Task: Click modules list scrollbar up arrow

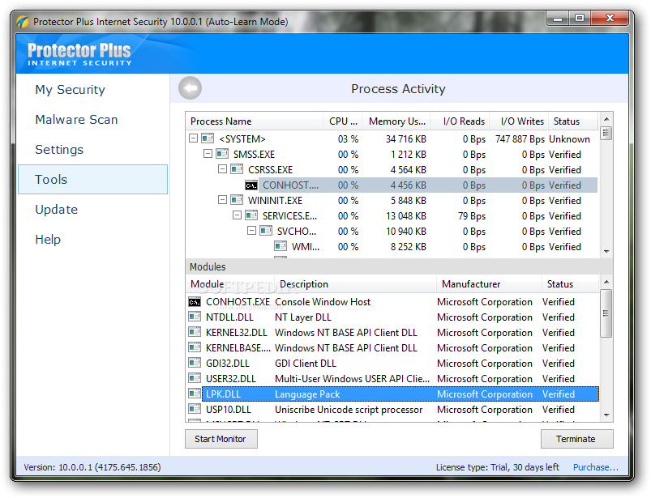Action: [x=606, y=282]
